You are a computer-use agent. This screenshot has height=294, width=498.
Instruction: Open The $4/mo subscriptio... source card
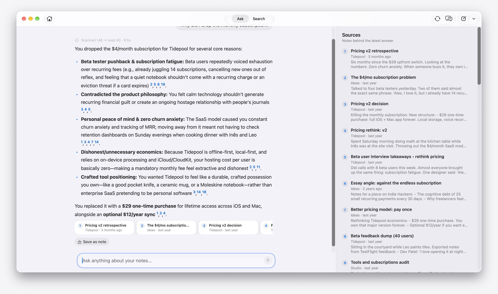[x=166, y=227]
